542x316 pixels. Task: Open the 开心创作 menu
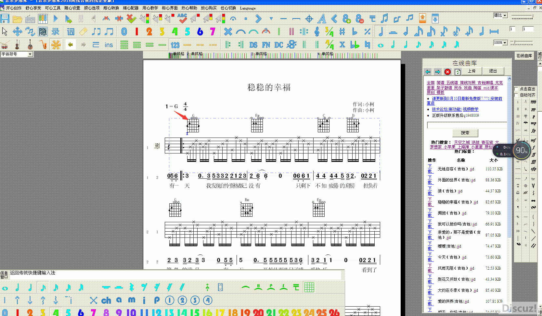[14, 8]
